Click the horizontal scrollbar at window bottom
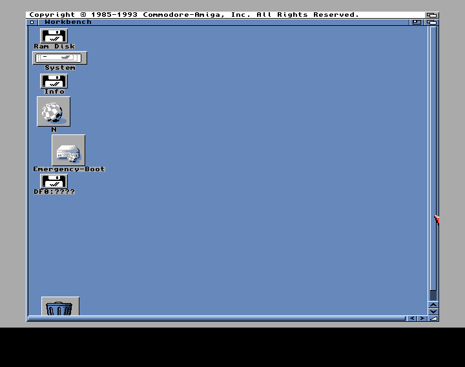The width and height of the screenshot is (465, 367). point(213,319)
